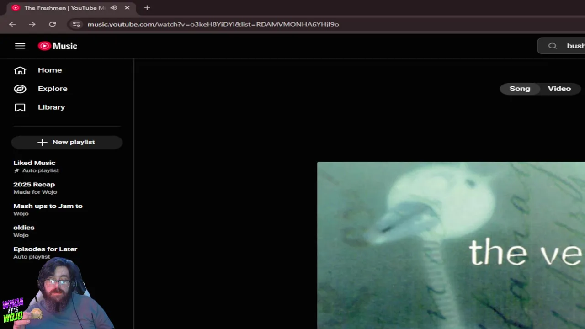Reload the page

point(53,24)
